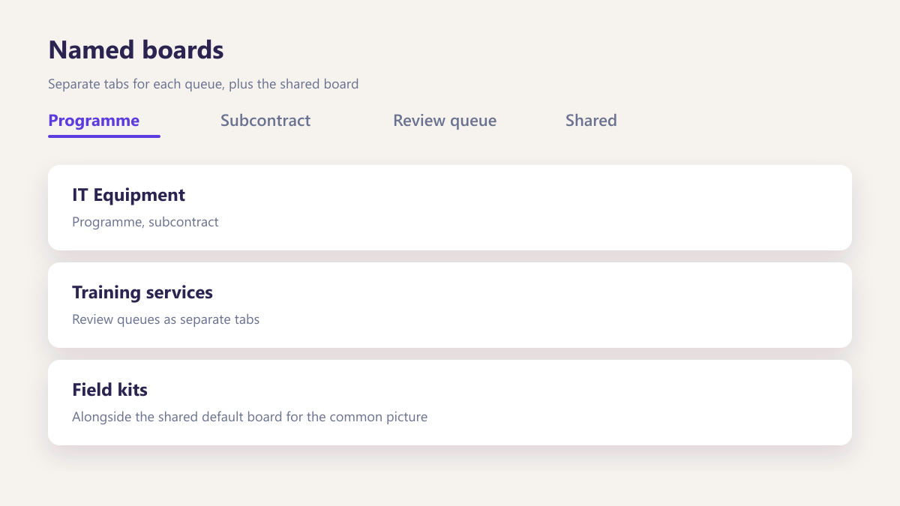This screenshot has width=900, height=506.
Task: Open the IT Equipment card
Action: pos(450,208)
